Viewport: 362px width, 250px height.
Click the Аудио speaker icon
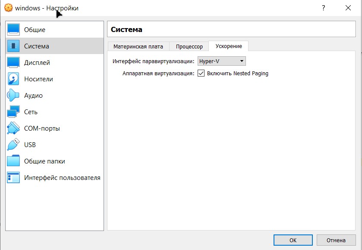(13, 95)
